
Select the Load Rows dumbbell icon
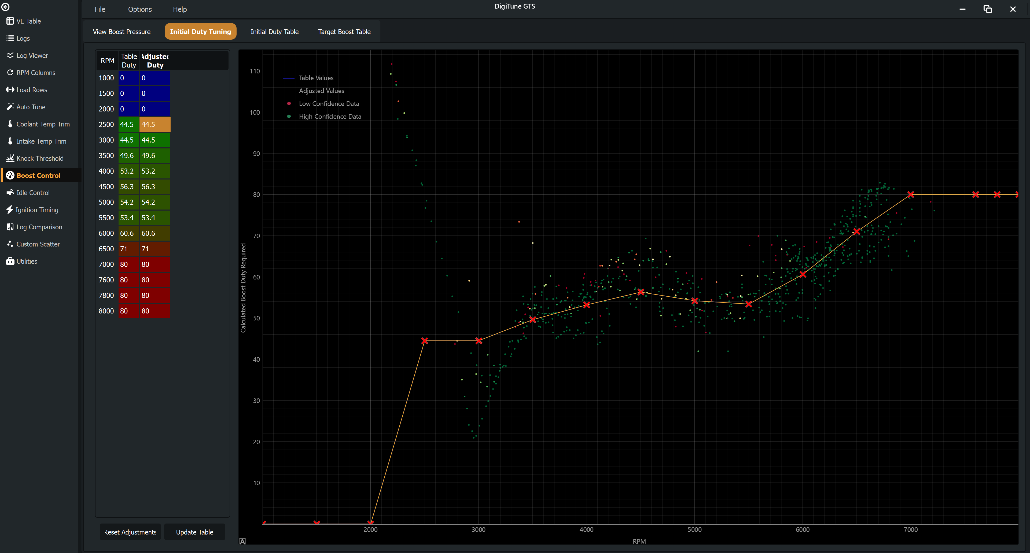pos(10,90)
